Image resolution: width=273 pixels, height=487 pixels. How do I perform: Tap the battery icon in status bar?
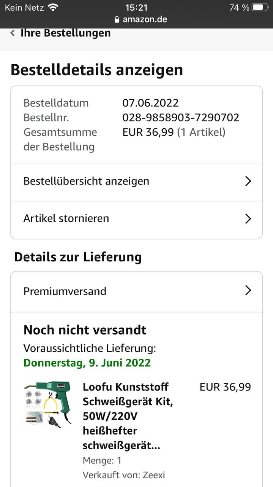click(260, 7)
